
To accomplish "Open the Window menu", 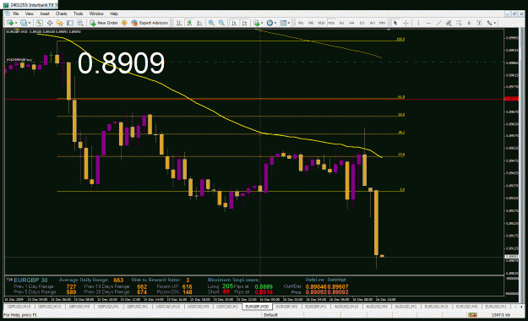I will (x=96, y=14).
